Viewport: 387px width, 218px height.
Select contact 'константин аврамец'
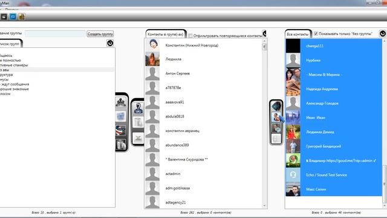click(204, 131)
